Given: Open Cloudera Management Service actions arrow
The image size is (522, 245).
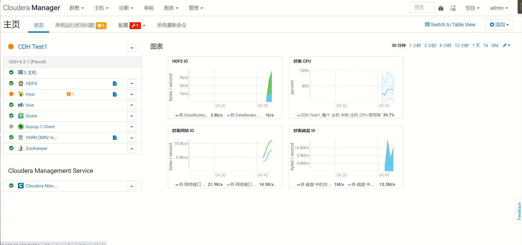Looking at the screenshot, I should (x=132, y=186).
